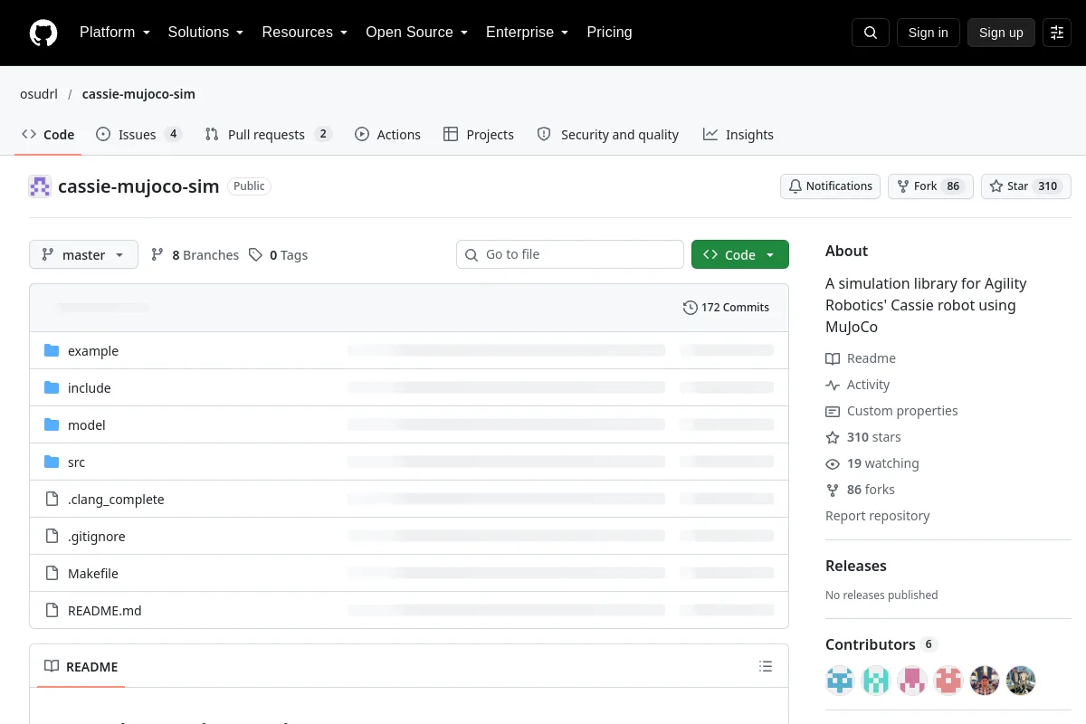Open the master branch selector
The width and height of the screenshot is (1086, 724).
pyautogui.click(x=83, y=254)
